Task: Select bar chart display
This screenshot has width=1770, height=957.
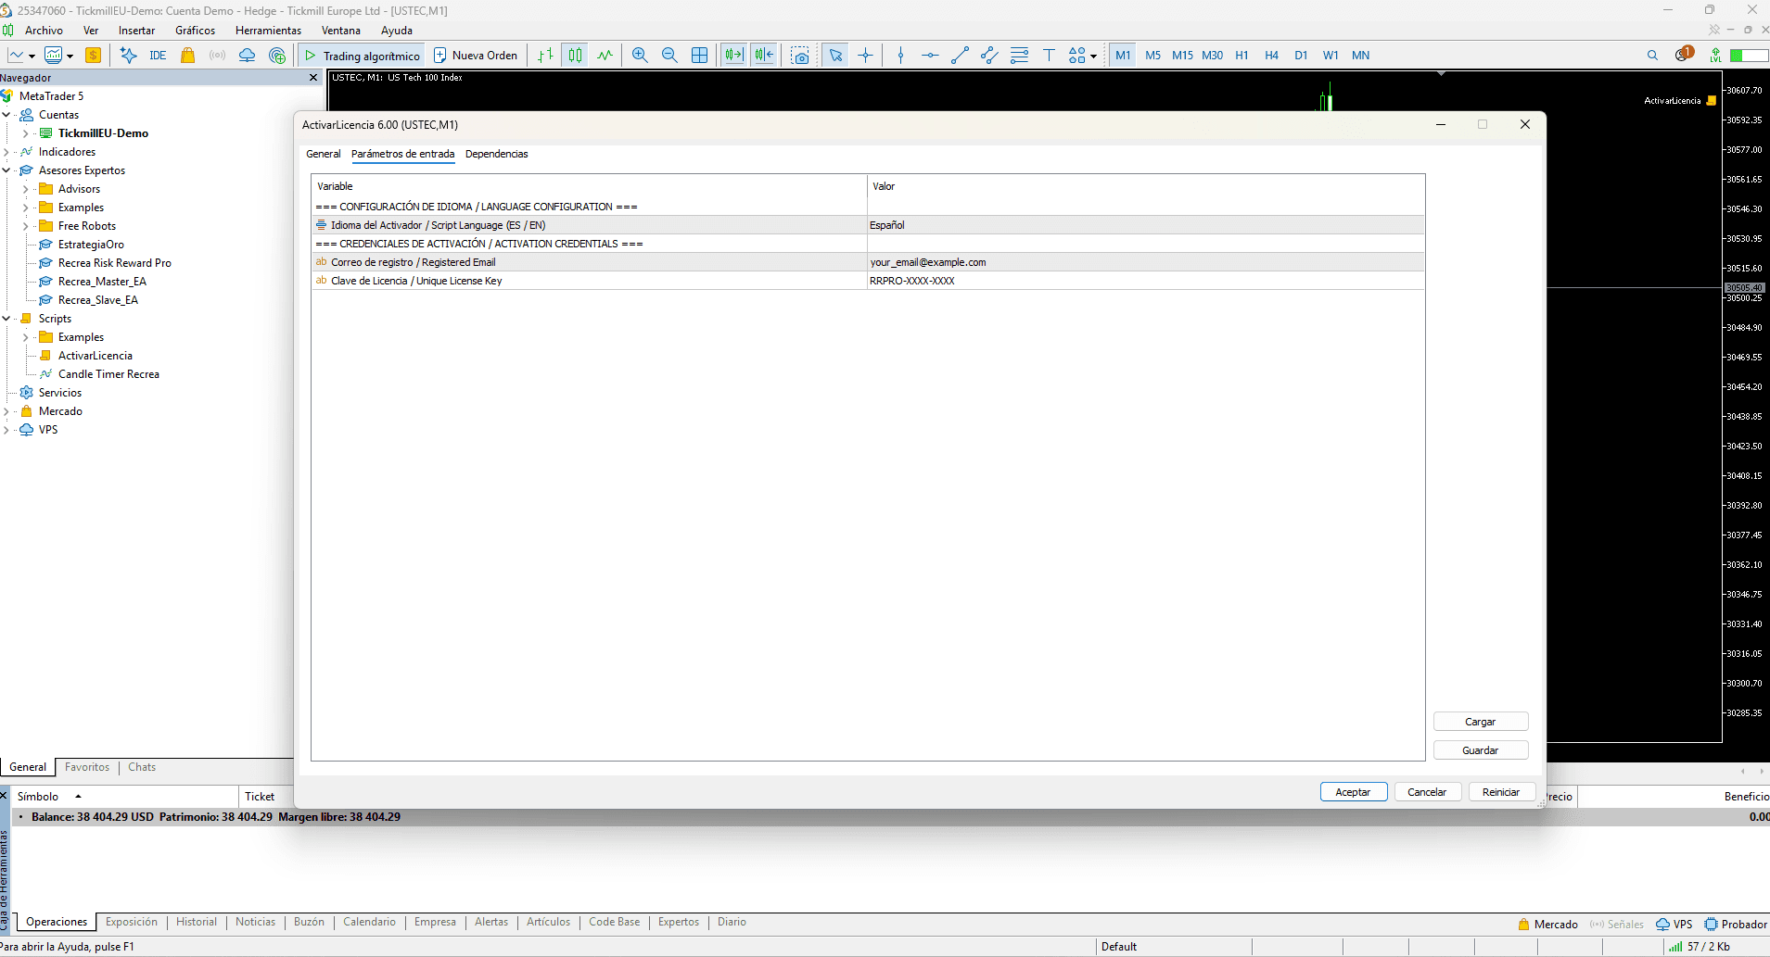Action: pos(545,56)
